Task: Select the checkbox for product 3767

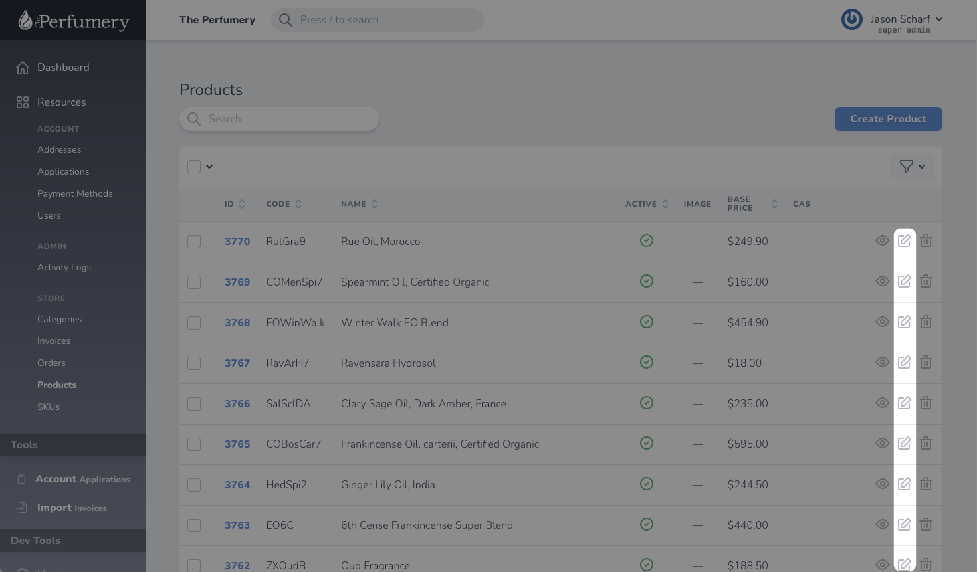Action: (194, 363)
